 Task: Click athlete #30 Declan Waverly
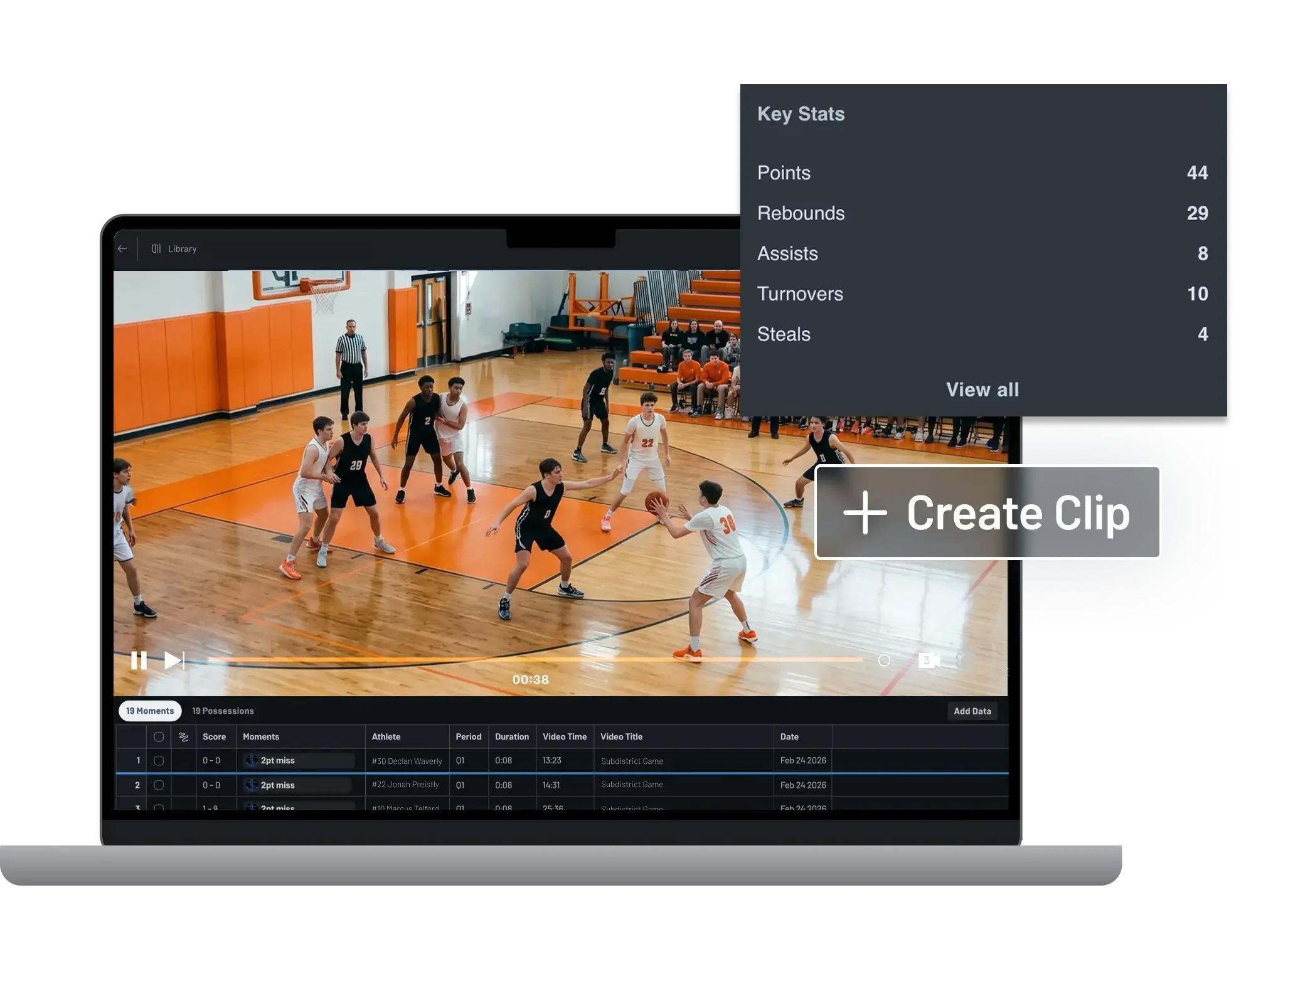tap(407, 761)
